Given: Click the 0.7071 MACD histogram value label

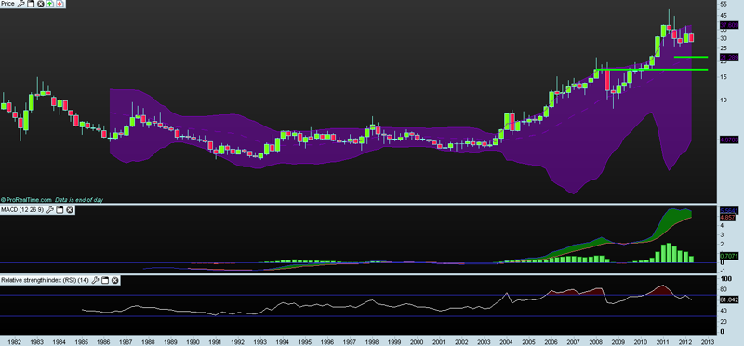Looking at the screenshot, I should pos(729,256).
